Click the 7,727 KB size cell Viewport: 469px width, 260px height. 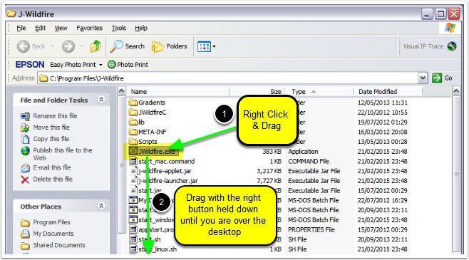pos(269,181)
